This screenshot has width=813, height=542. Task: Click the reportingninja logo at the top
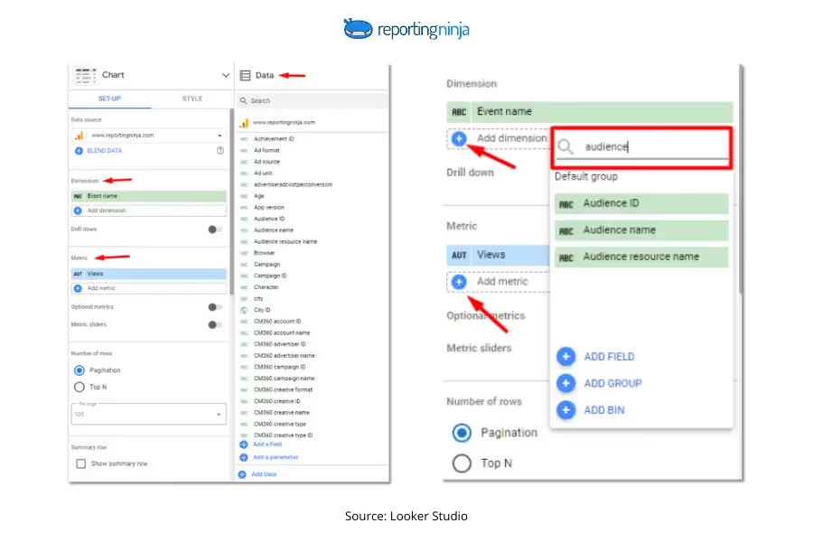click(406, 29)
